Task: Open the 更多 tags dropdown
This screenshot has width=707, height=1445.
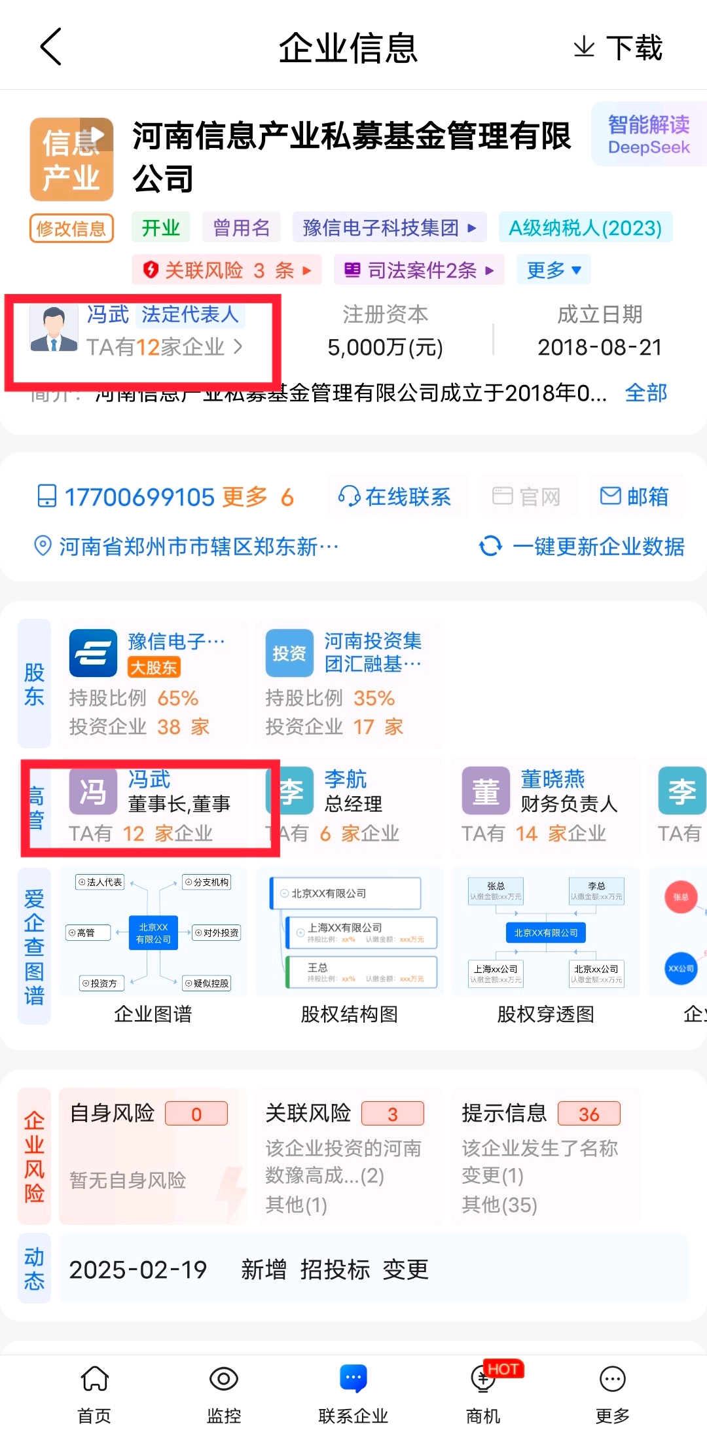Action: coord(554,270)
